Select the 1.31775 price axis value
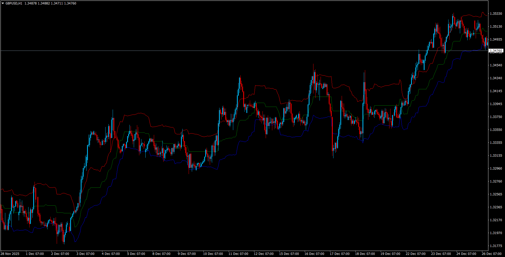The image size is (505, 257). (496, 246)
